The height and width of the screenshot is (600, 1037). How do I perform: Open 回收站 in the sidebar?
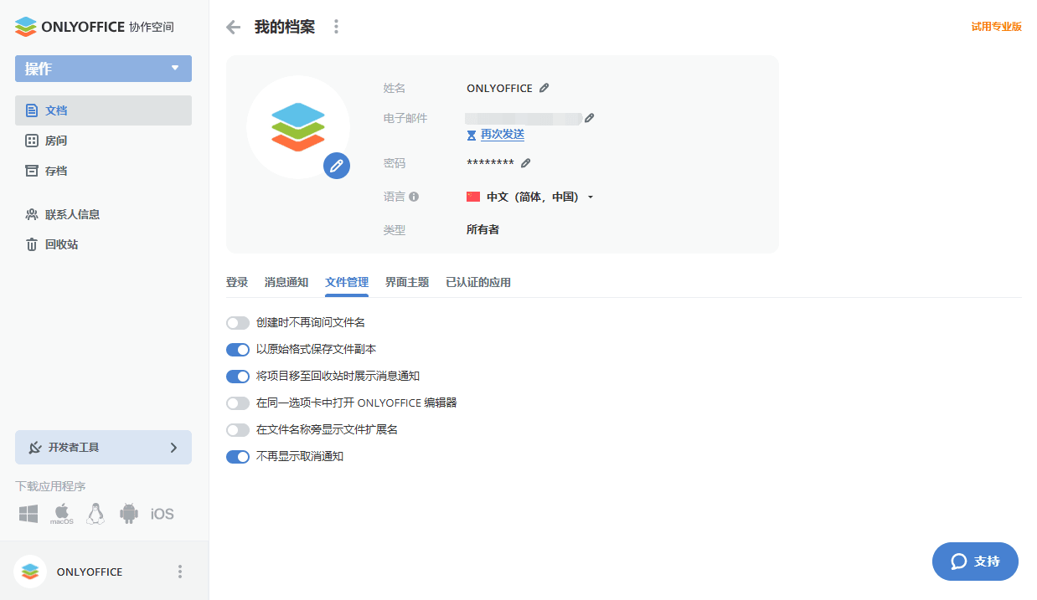click(x=103, y=244)
